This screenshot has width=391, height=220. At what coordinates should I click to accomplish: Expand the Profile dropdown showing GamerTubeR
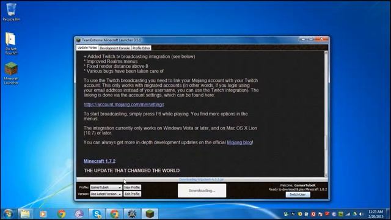tap(106, 188)
